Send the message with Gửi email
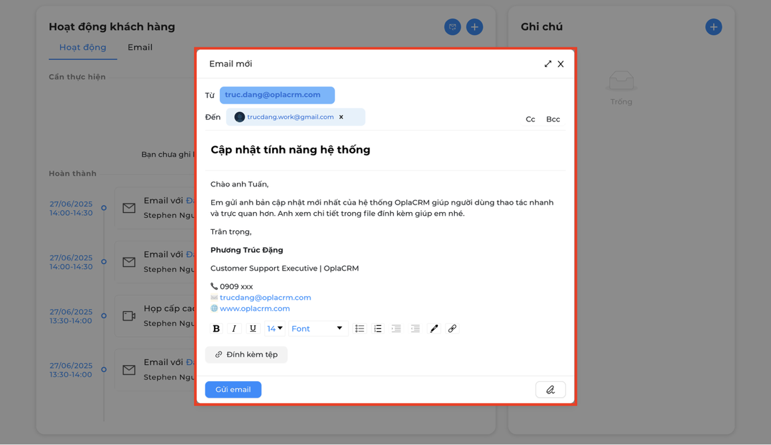 click(233, 389)
